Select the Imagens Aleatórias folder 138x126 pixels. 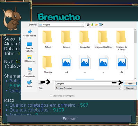coord(103,39)
